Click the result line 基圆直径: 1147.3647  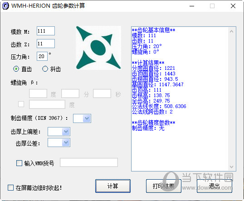tap(158, 84)
